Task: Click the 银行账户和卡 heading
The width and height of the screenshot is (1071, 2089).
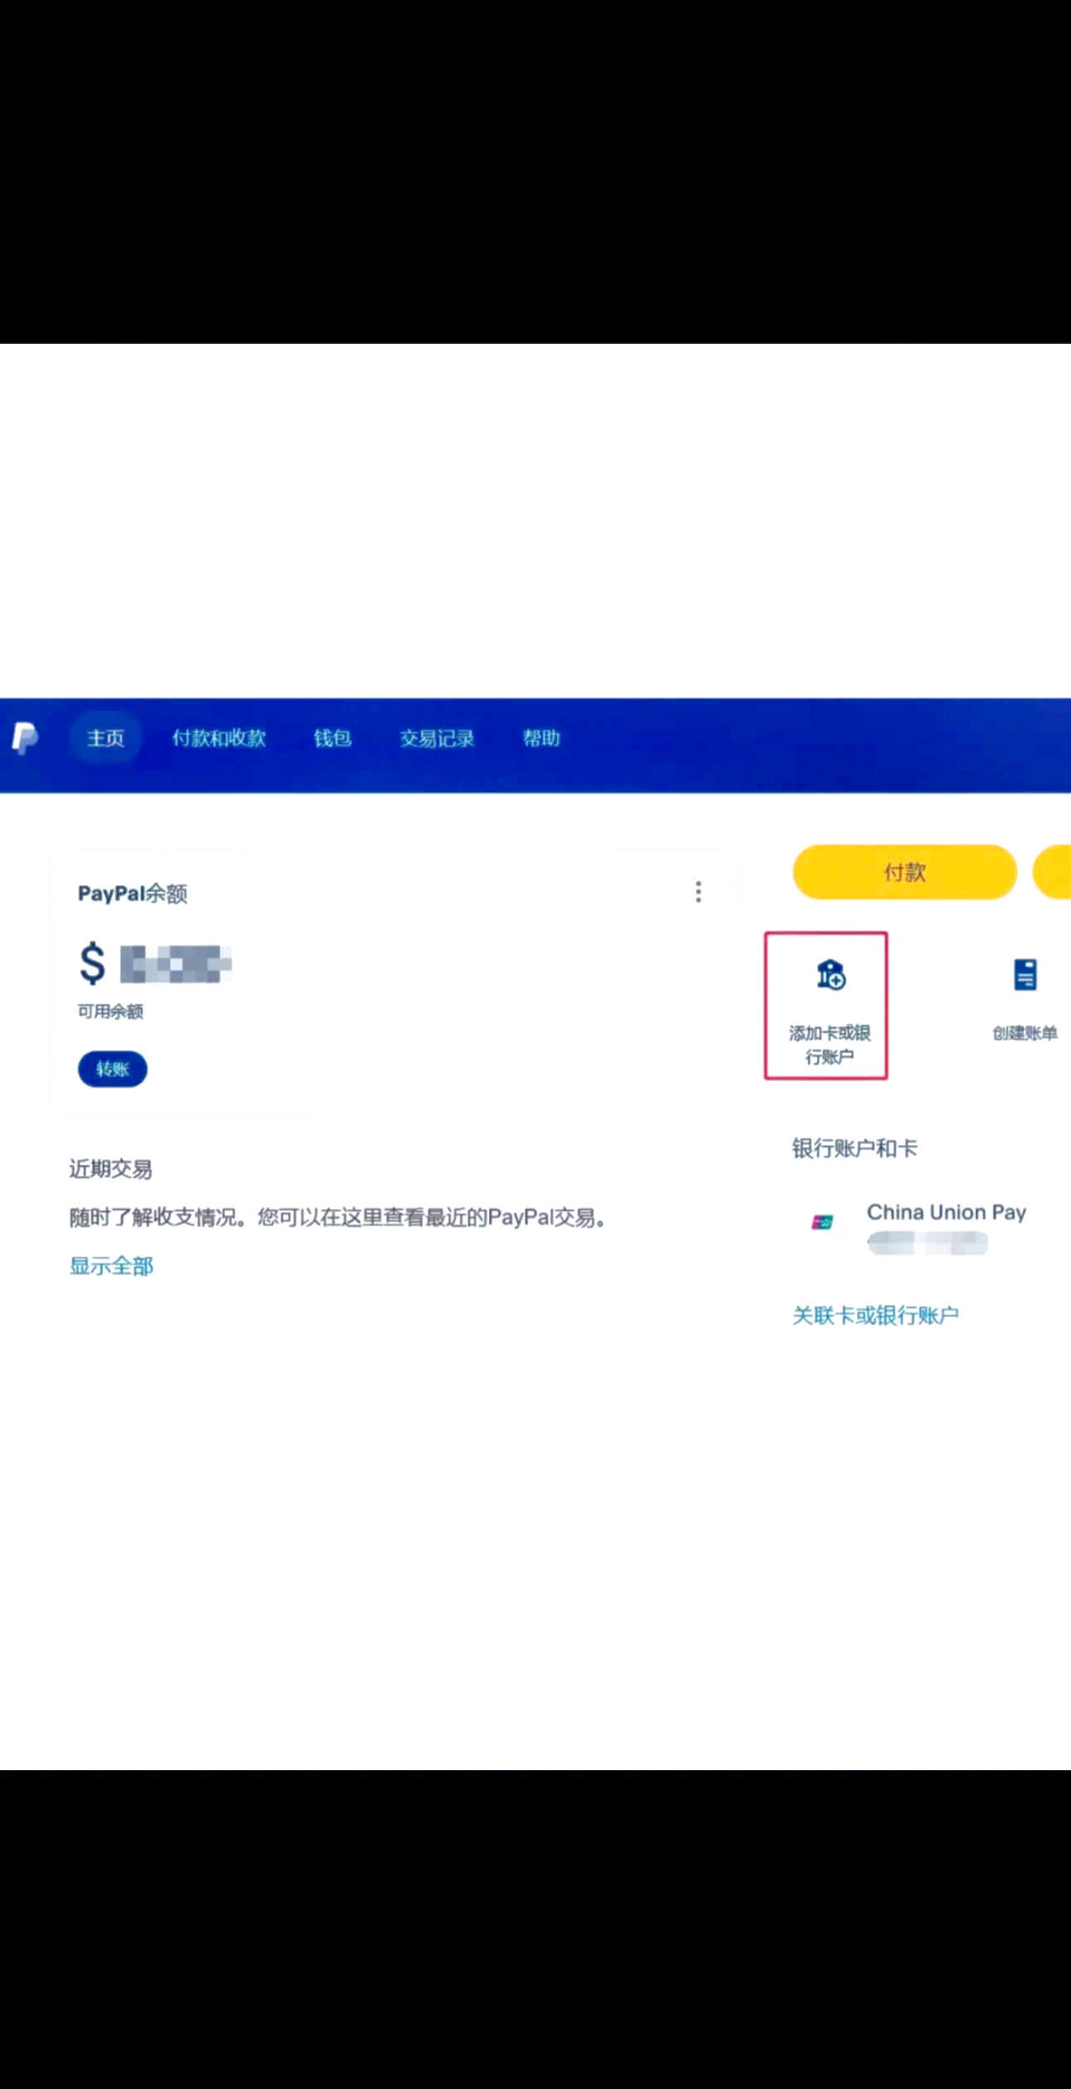Action: point(854,1148)
